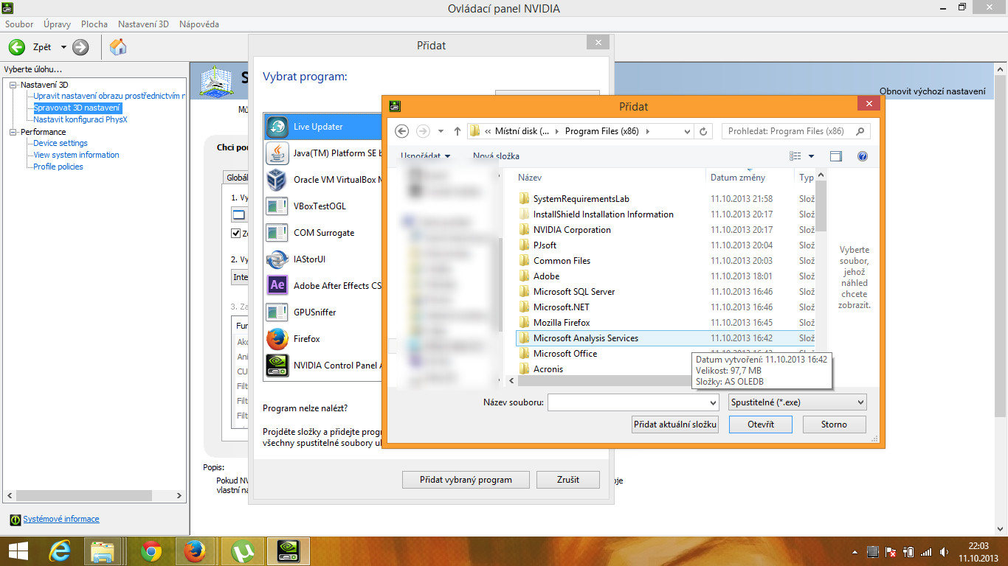Click the volume icon in system tray
This screenshot has width=1008, height=566.
(x=943, y=551)
